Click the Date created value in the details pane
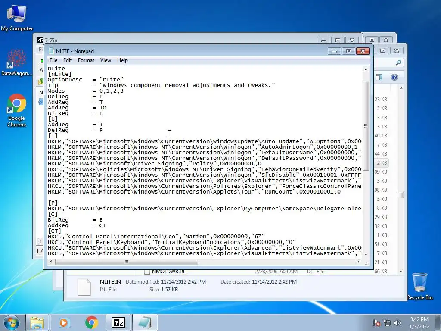Viewport: 441px width, 331px height. [274, 282]
